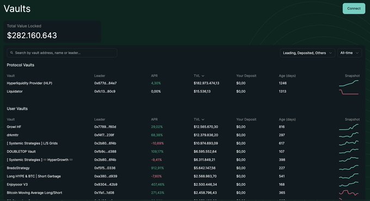
Task: Select the BredoStrategy vault
Action: 18,168
